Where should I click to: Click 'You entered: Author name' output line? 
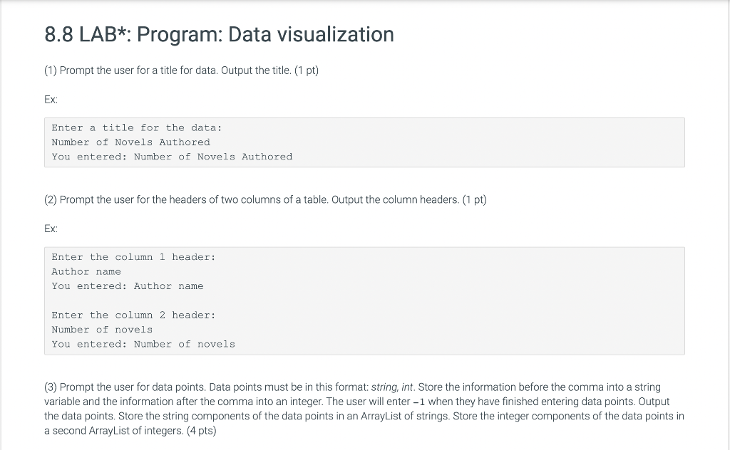click(128, 286)
